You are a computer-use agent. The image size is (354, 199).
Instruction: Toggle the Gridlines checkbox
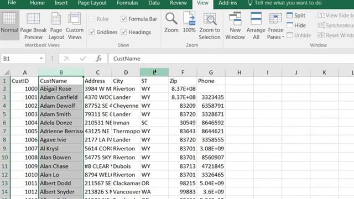coord(103,32)
